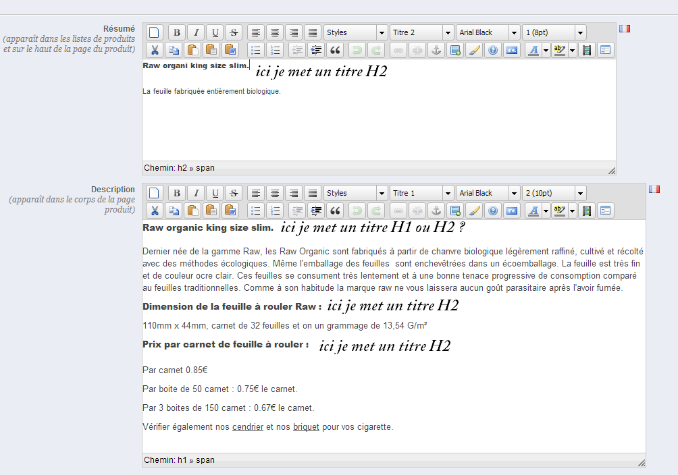Insert bullet list in Résumé editor
The height and width of the screenshot is (475, 678).
pos(256,50)
